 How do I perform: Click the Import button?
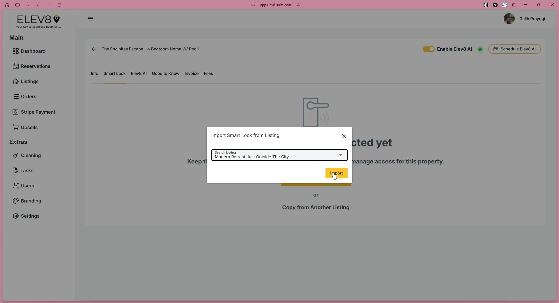(x=336, y=173)
